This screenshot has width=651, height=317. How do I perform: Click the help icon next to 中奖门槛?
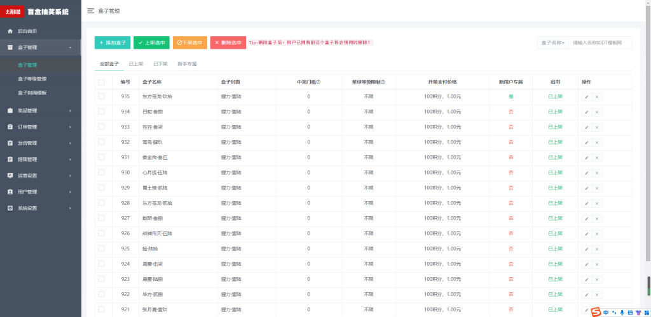pos(319,82)
